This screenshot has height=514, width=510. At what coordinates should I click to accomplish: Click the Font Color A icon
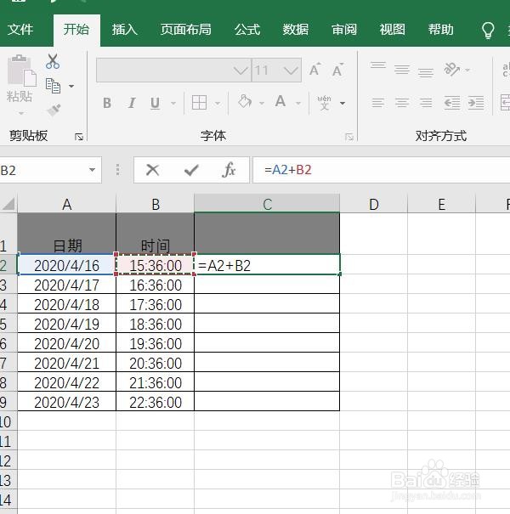pyautogui.click(x=280, y=102)
